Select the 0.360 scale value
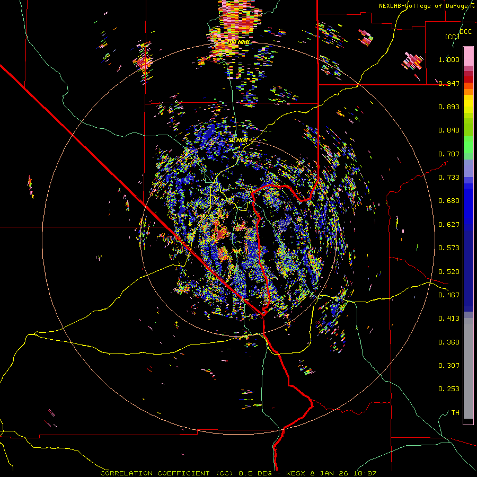477x477 pixels. point(449,342)
